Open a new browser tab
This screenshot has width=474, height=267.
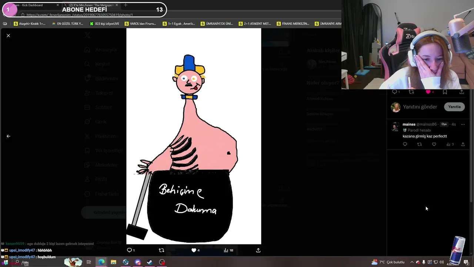pyautogui.click(x=126, y=5)
